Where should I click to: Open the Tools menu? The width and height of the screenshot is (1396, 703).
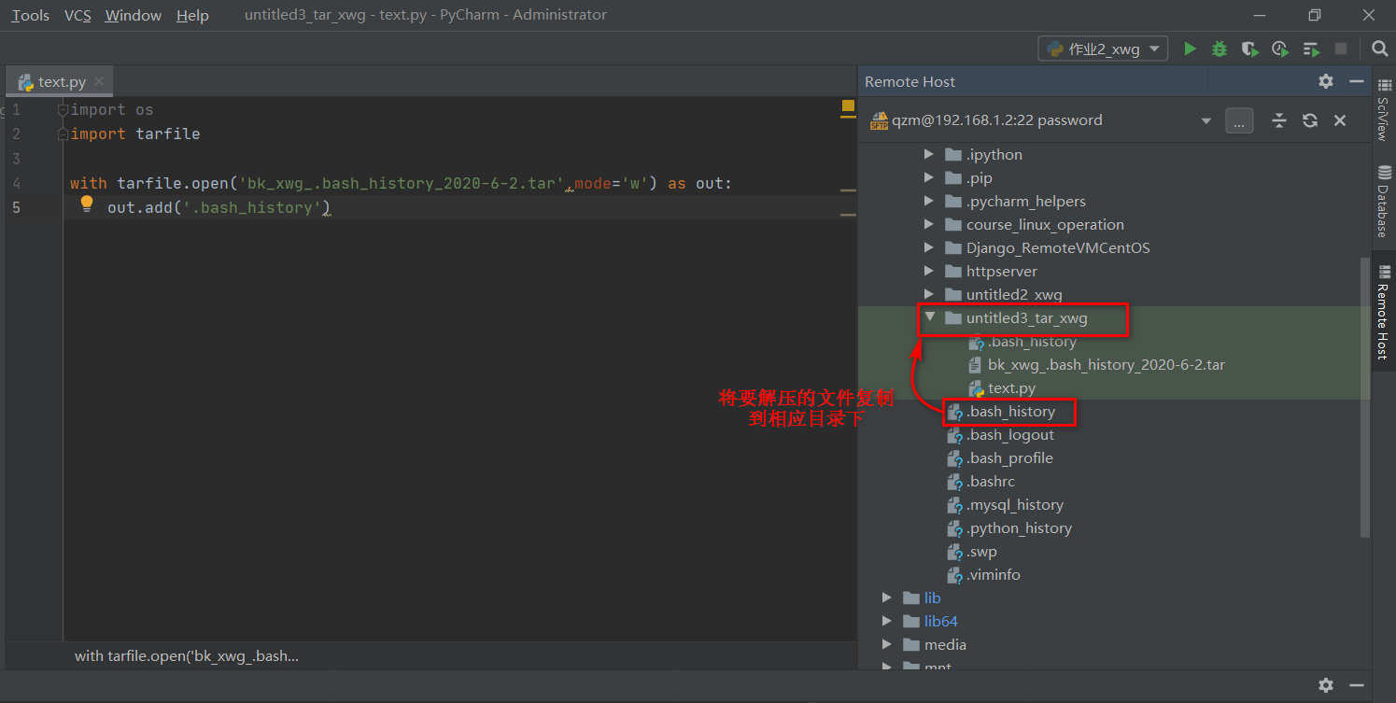click(x=30, y=15)
